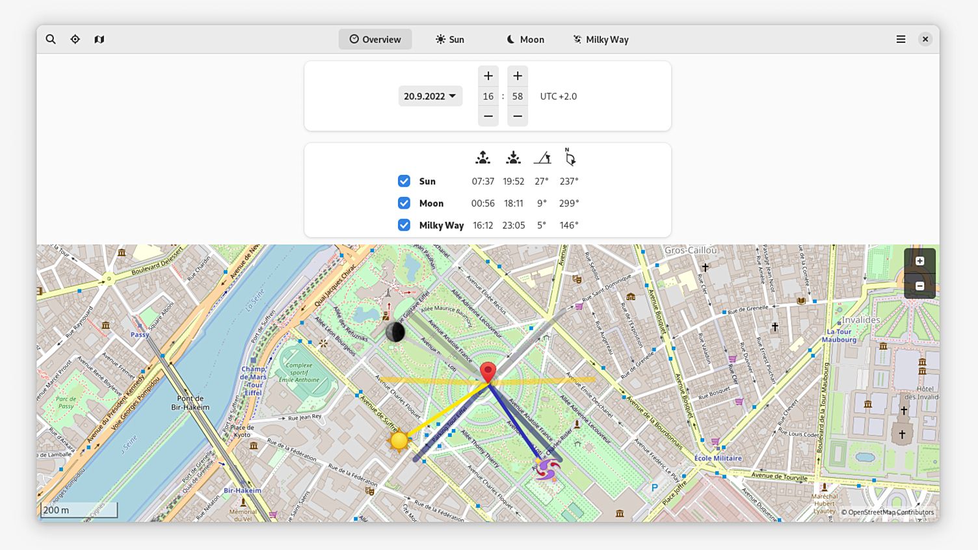Switch to the Moon tab
The height and width of the screenshot is (550, 978).
click(x=525, y=39)
